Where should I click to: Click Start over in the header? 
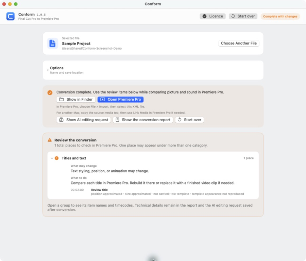click(x=243, y=16)
